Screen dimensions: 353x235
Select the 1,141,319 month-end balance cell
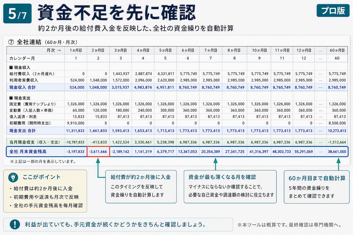point(143,151)
